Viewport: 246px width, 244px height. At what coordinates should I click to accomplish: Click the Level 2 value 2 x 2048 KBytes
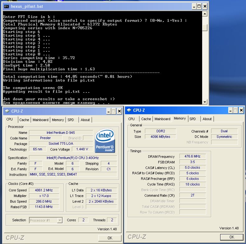pyautogui.click(x=101, y=201)
